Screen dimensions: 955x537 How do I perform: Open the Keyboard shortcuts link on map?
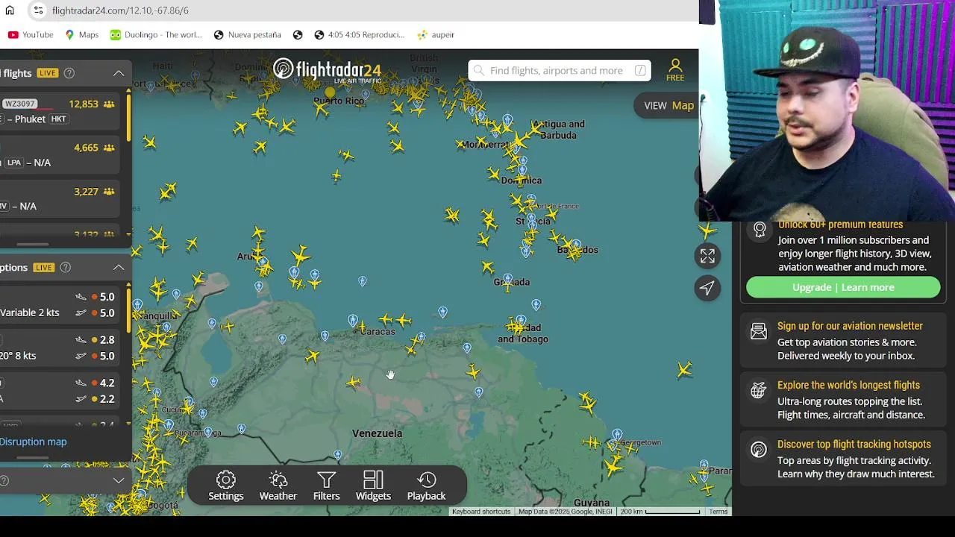pyautogui.click(x=481, y=512)
